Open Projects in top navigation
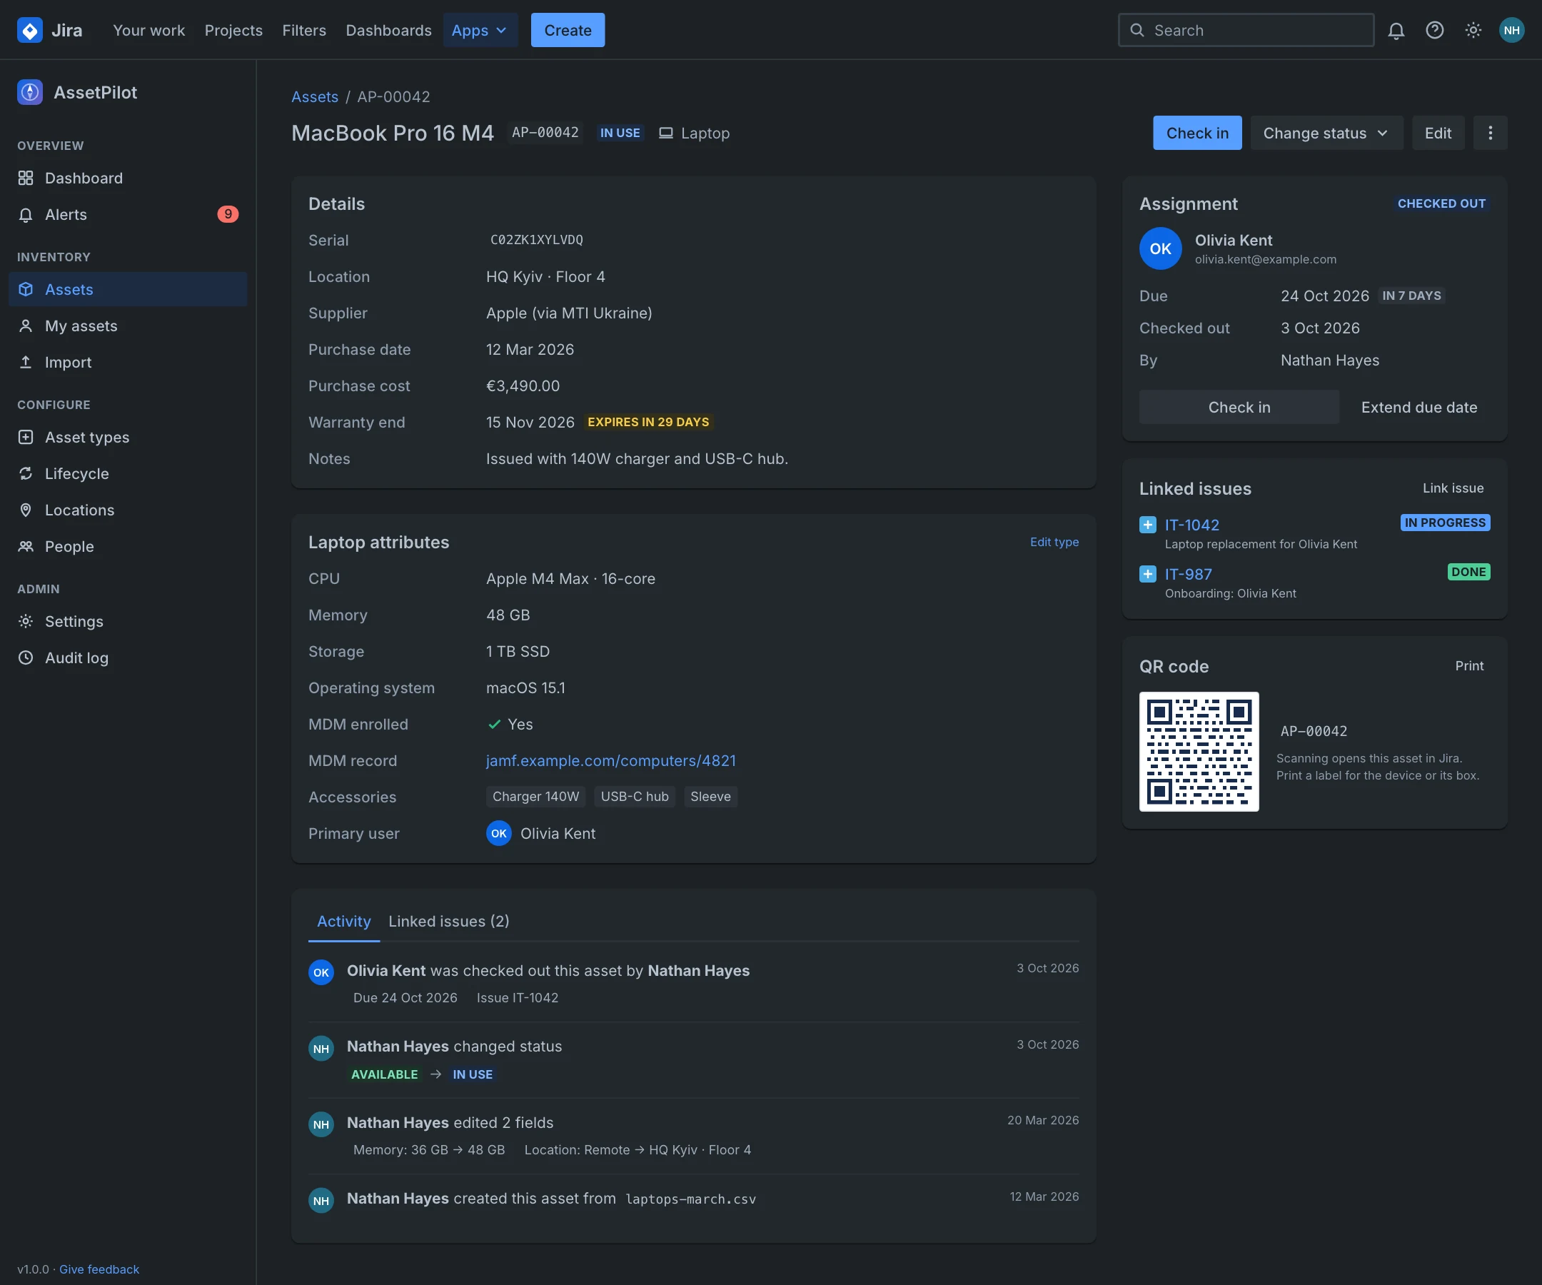The image size is (1542, 1285). coord(233,30)
